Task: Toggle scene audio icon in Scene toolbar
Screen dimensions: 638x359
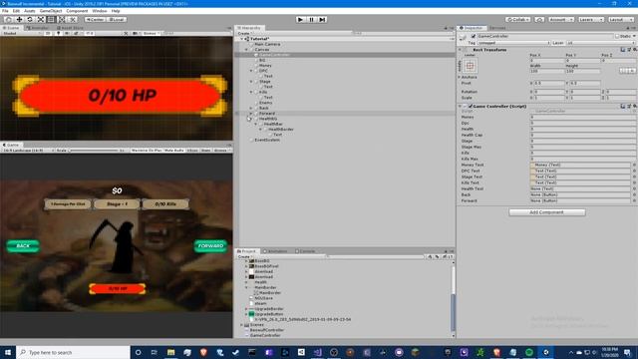Action: pos(67,33)
